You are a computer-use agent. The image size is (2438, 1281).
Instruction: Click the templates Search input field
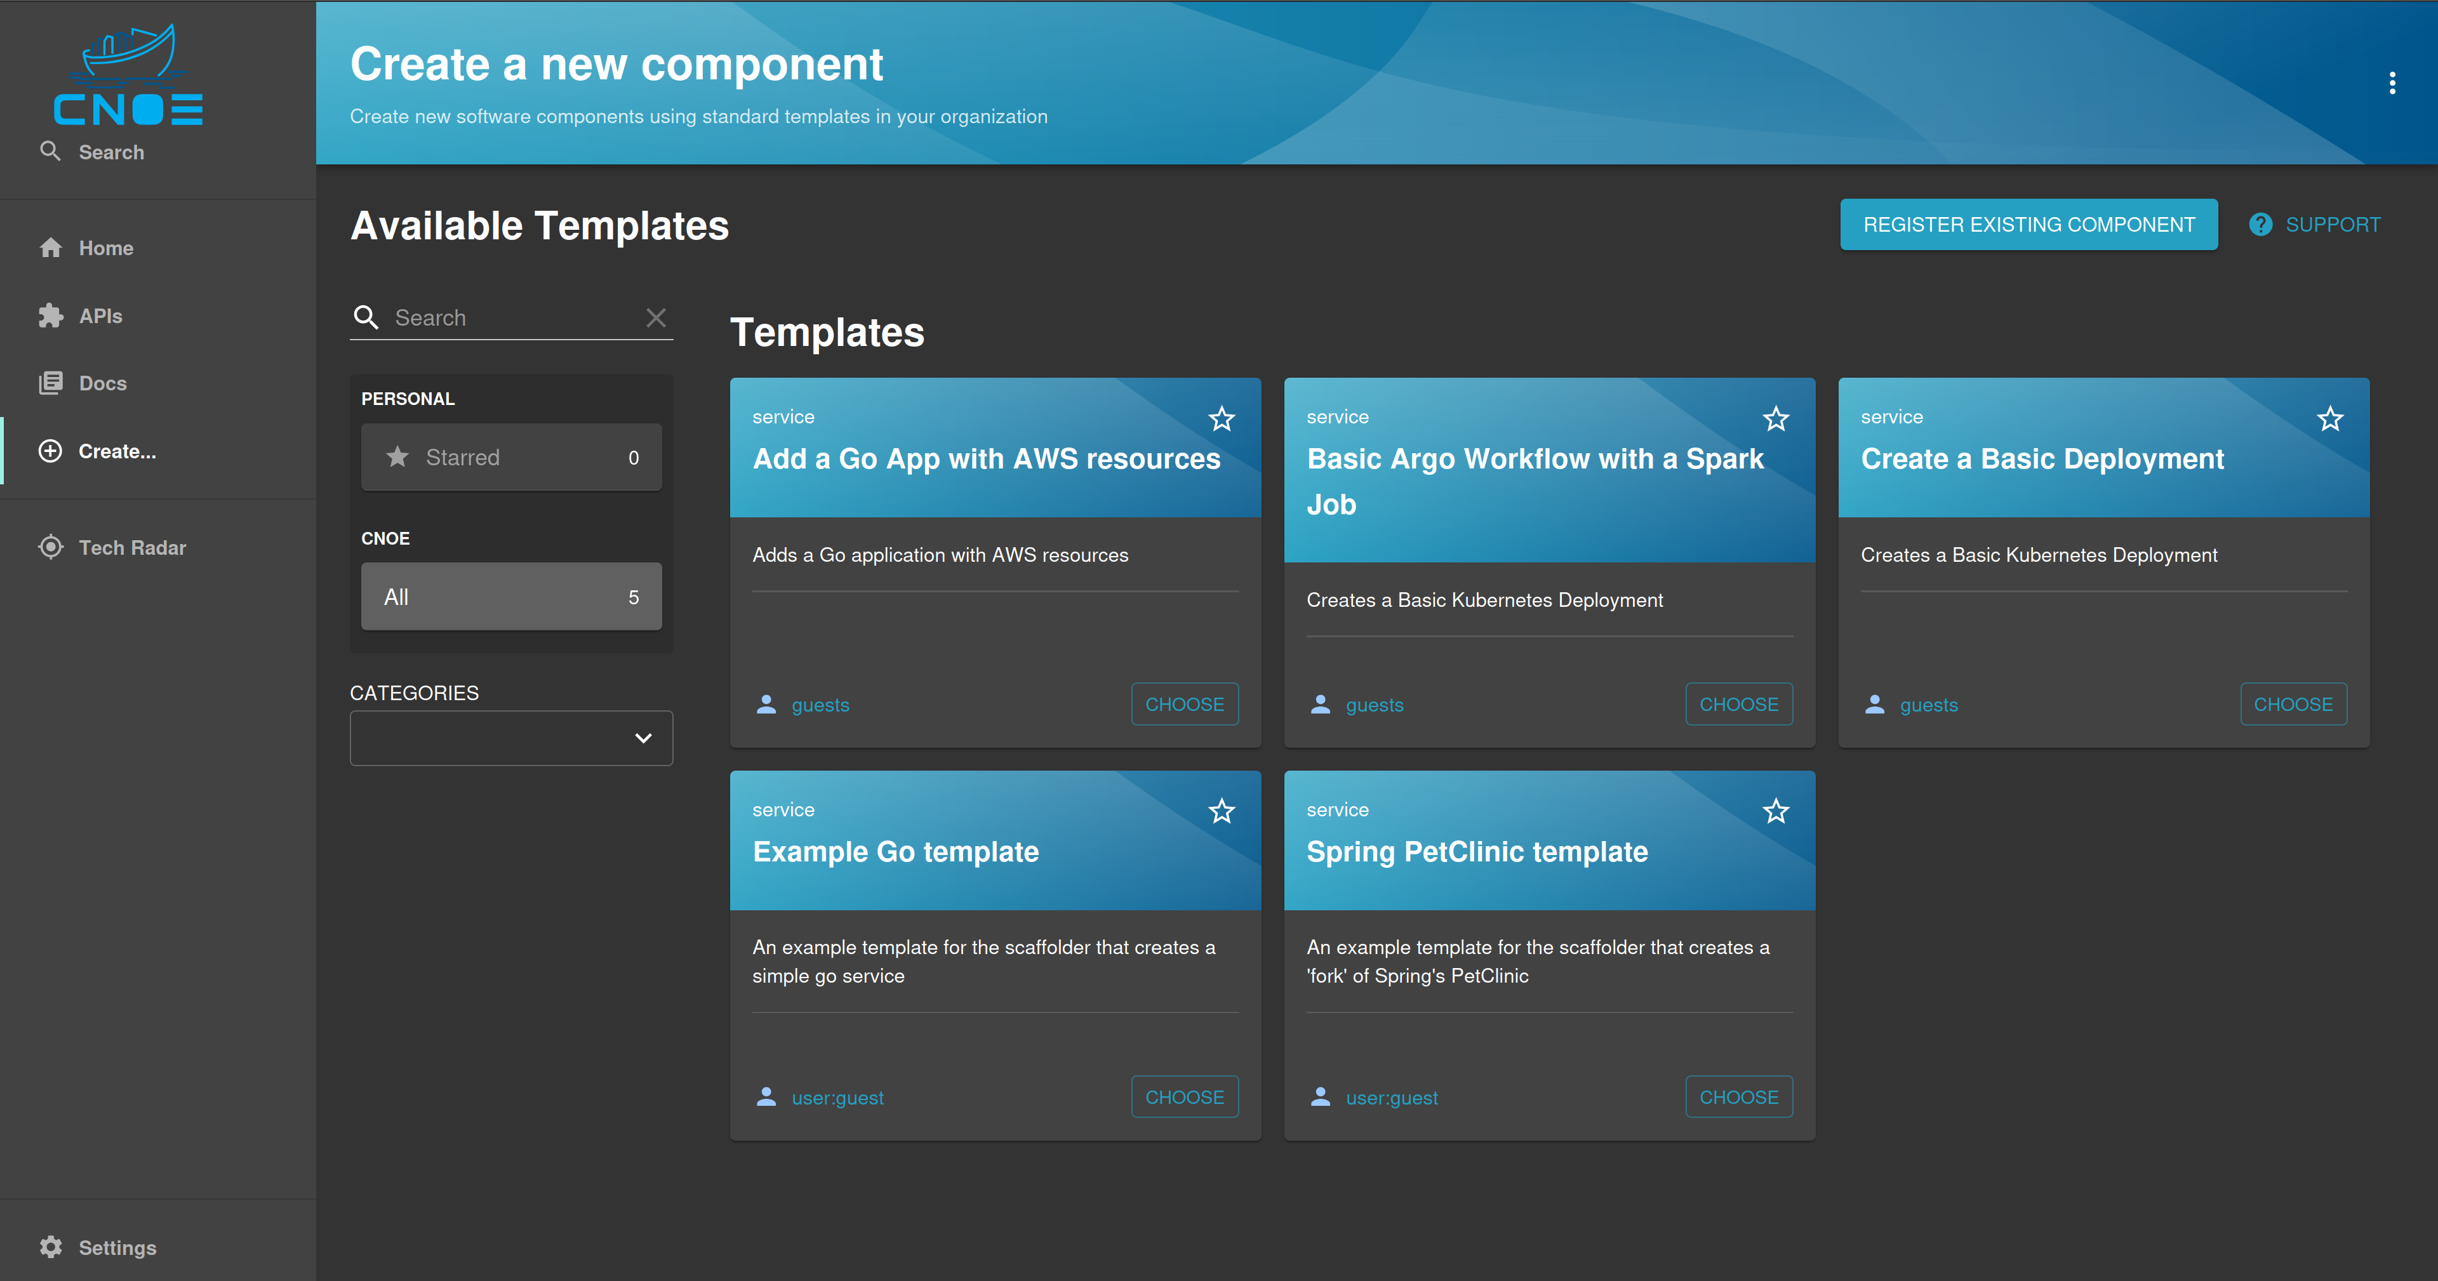512,318
